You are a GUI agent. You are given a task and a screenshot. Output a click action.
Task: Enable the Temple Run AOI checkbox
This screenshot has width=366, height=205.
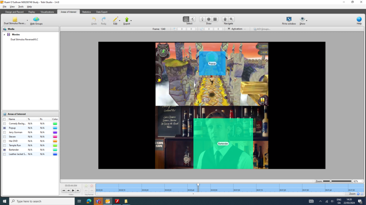tap(4, 146)
